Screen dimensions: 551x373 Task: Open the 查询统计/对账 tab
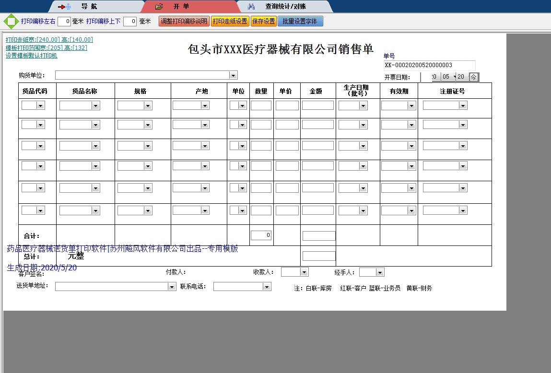pos(285,7)
